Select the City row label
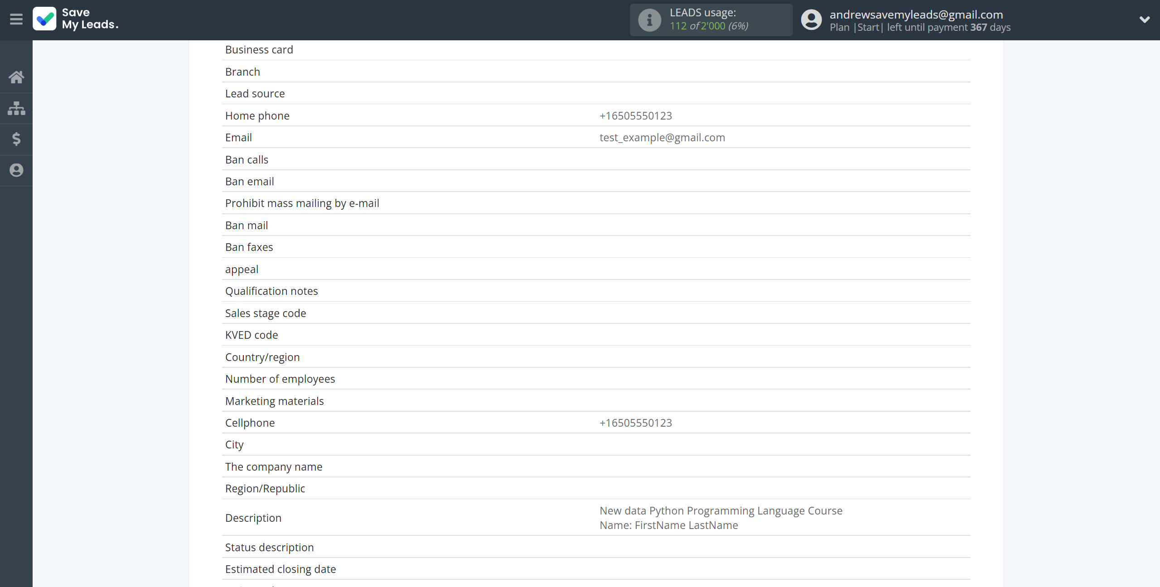Screen dimensions: 1160x587 click(x=234, y=444)
